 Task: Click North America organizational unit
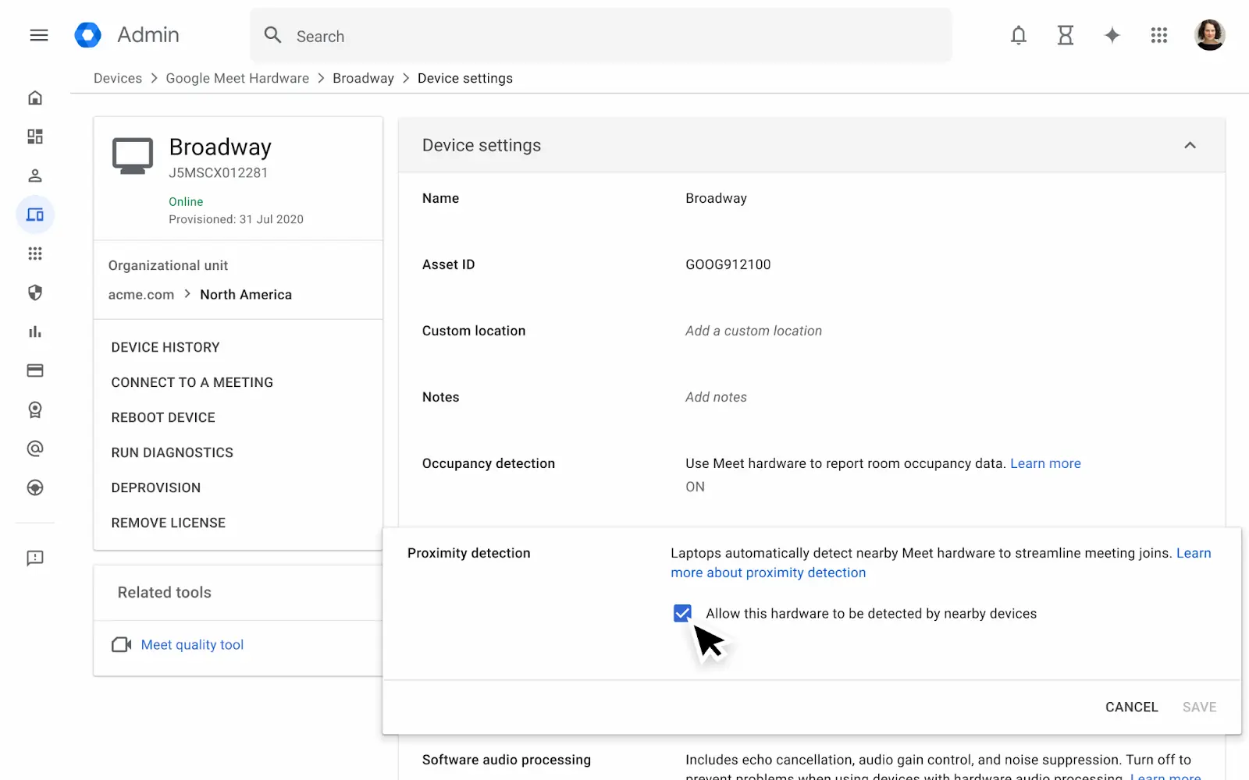246,294
